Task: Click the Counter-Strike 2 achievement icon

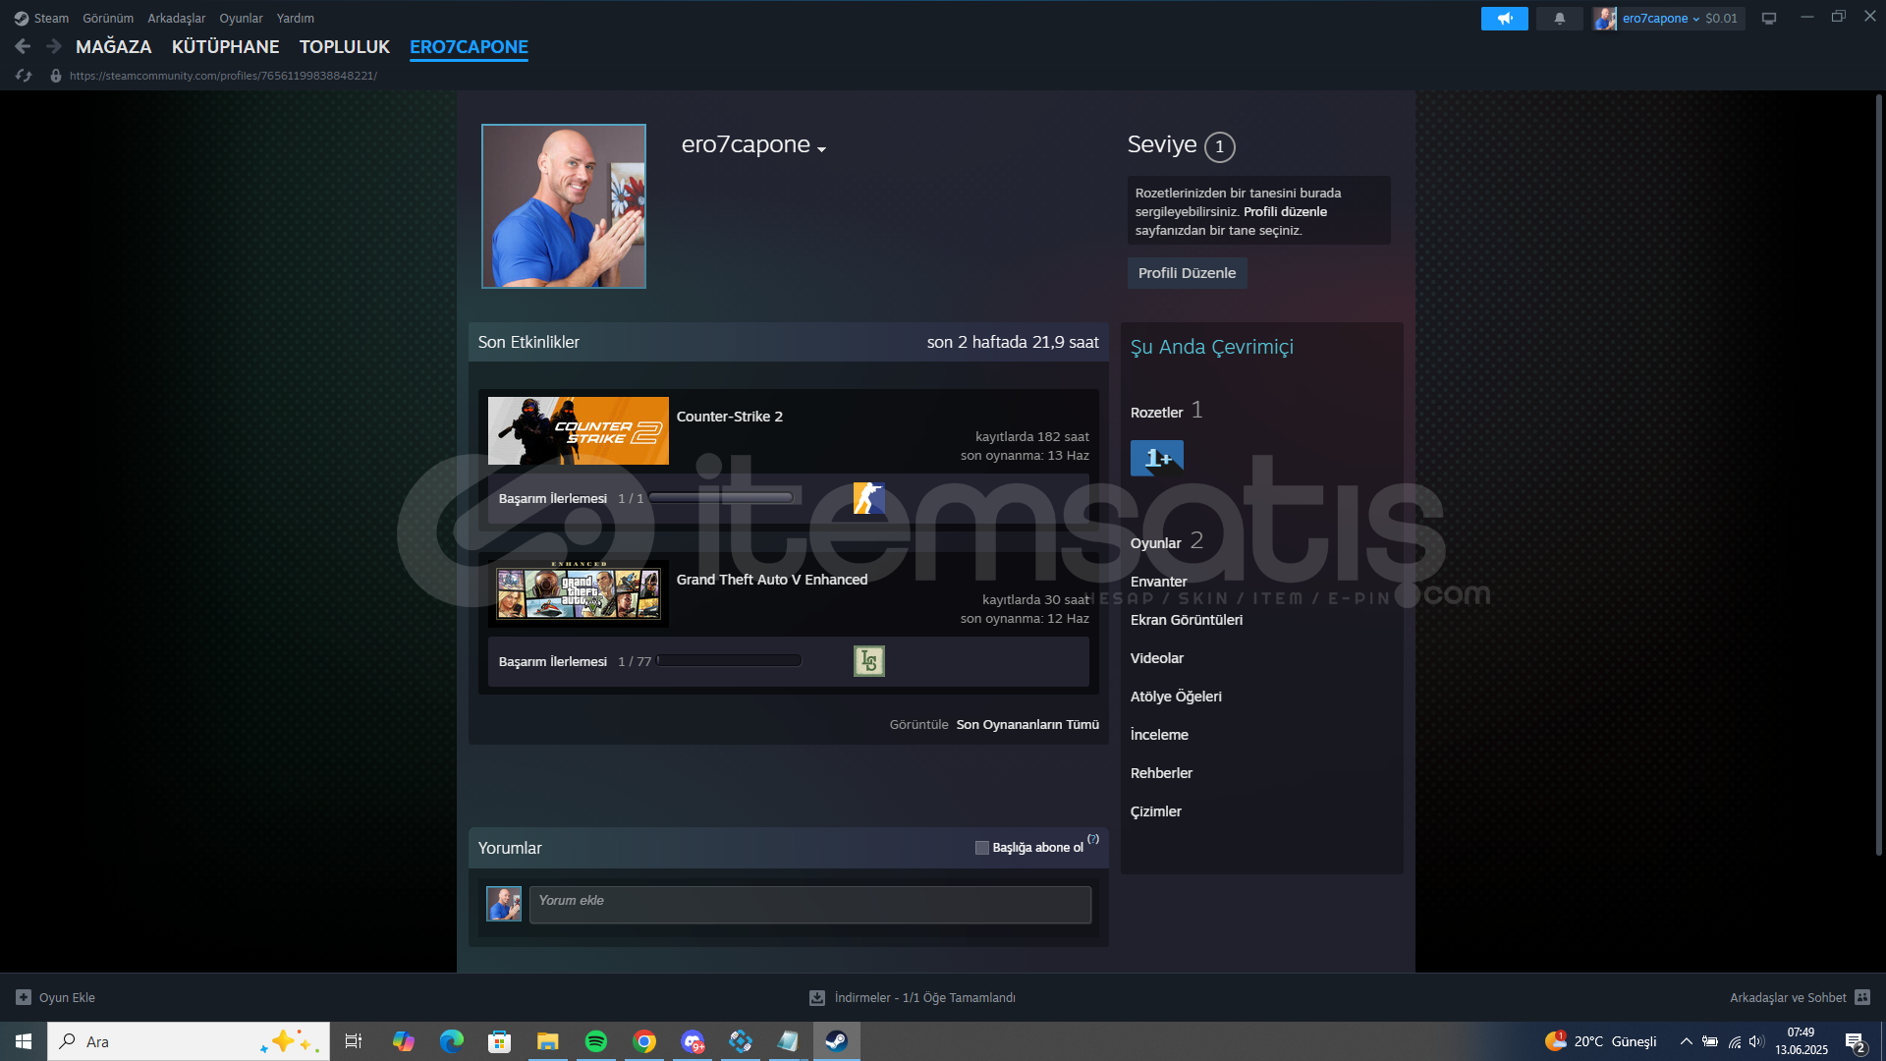Action: pos(868,498)
